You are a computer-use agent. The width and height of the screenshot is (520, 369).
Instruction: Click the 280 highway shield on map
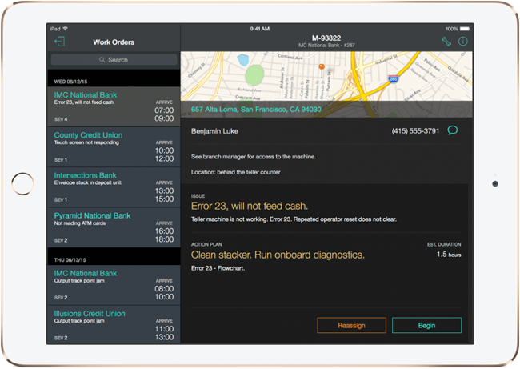393,79
